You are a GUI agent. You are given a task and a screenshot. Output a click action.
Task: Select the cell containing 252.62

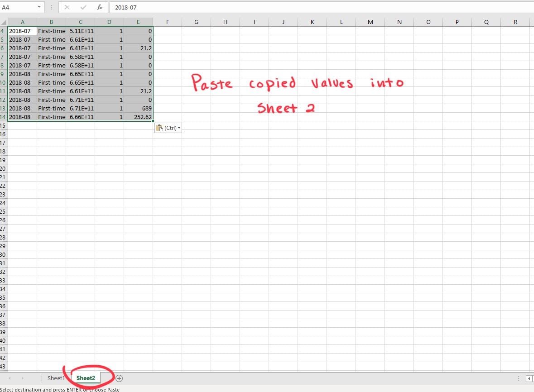point(138,117)
